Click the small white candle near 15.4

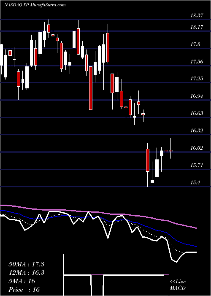click(152, 181)
